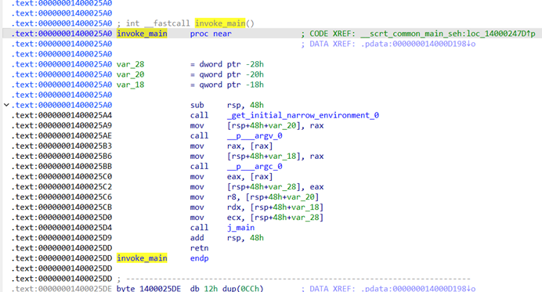Select the 'mov eax, [rax]' instruction

pyautogui.click(x=231, y=177)
